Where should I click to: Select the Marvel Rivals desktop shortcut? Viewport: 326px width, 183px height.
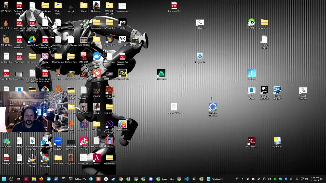tap(123, 75)
